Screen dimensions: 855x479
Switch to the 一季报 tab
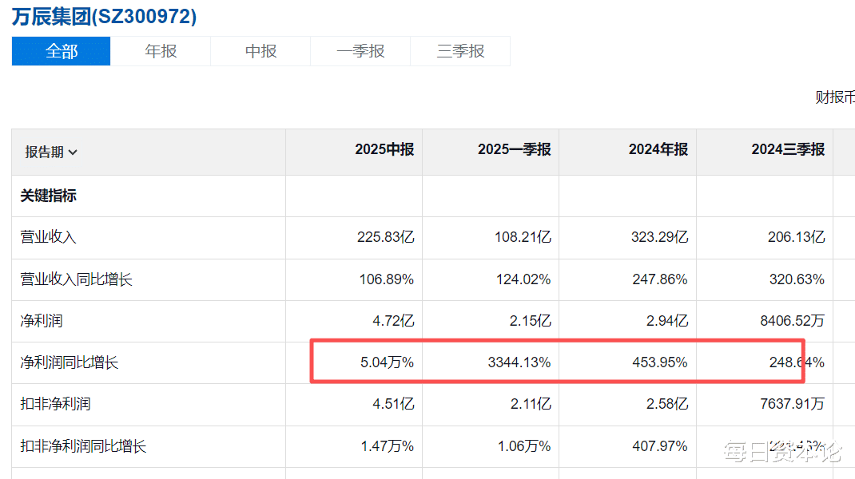360,51
